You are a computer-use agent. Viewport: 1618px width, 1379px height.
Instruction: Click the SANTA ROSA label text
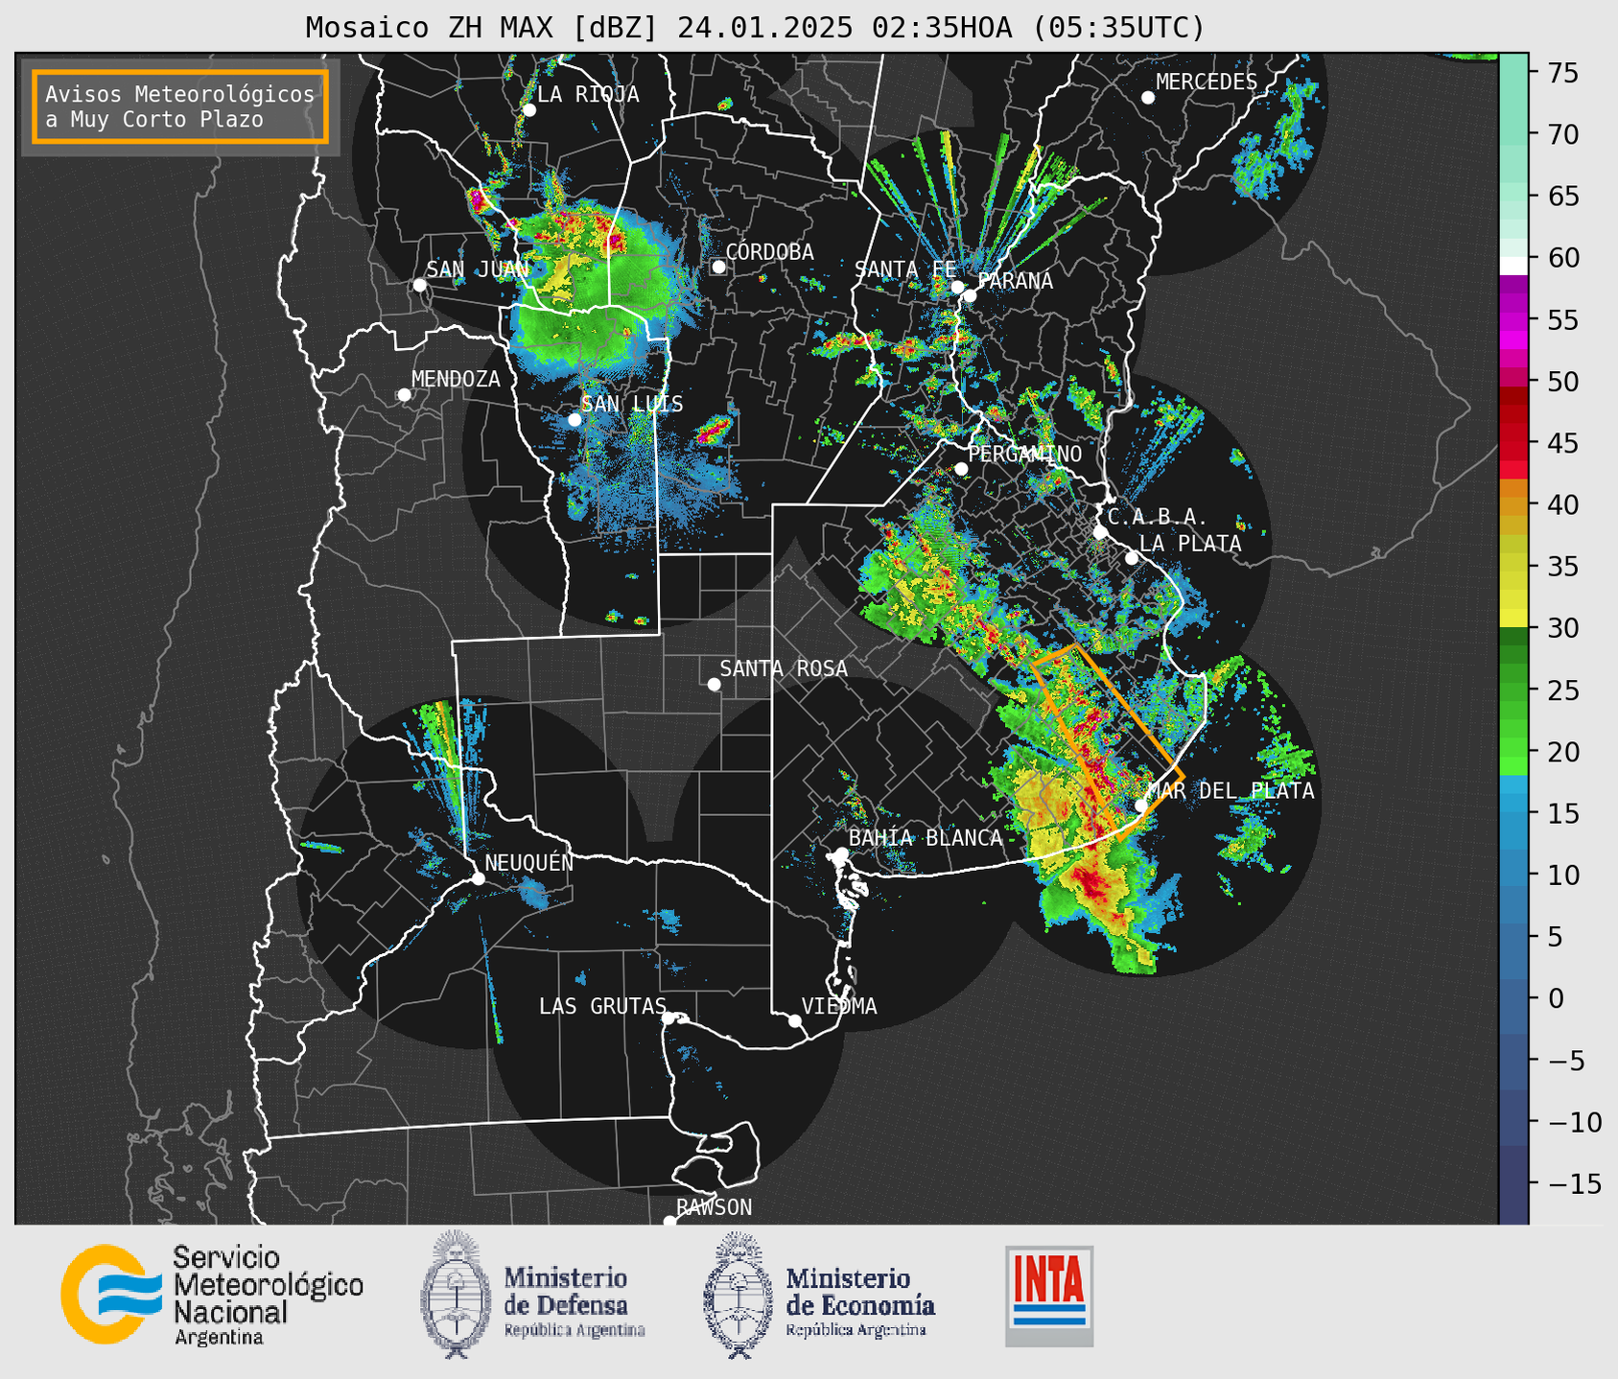click(784, 668)
